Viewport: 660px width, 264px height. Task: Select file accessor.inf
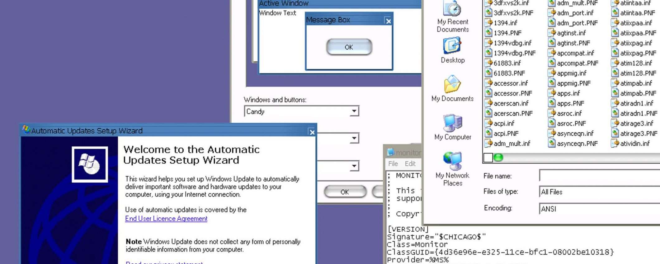511,83
